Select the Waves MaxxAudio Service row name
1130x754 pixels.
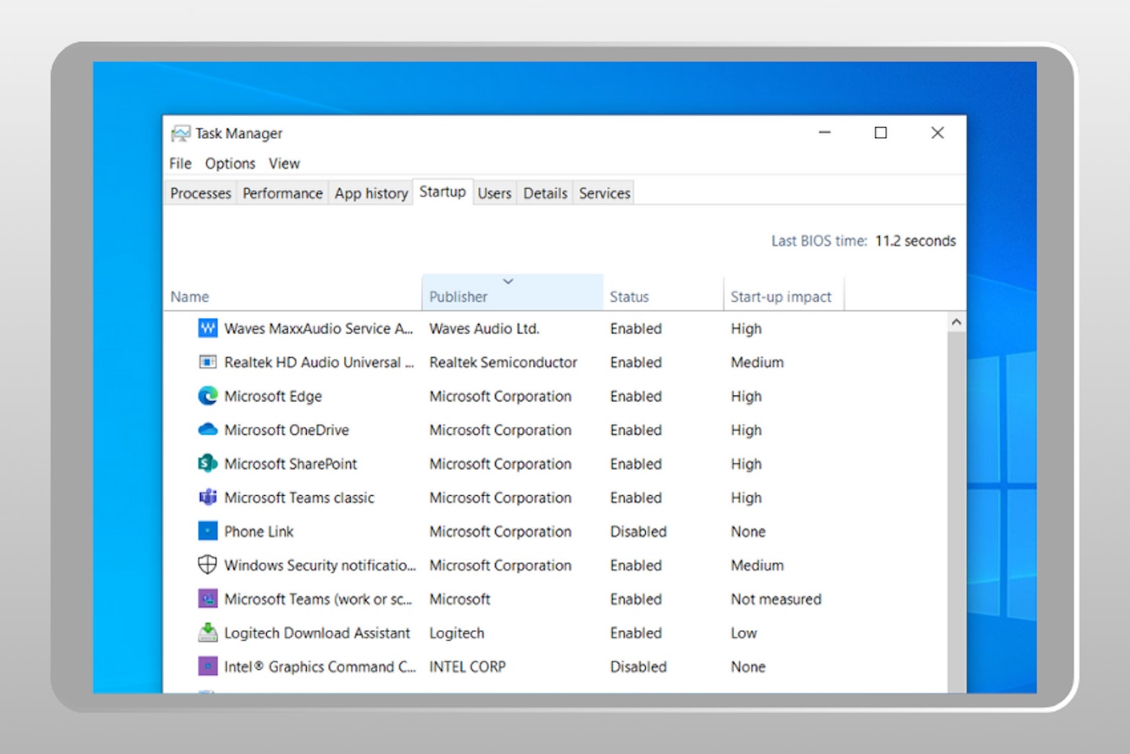(x=319, y=328)
